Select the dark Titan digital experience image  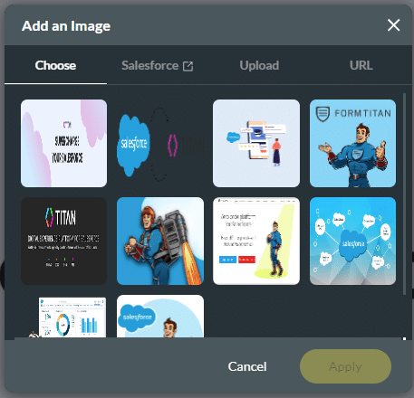(63, 241)
